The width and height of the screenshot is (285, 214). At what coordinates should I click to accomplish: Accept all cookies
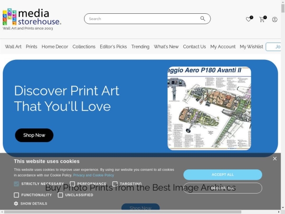[223, 175]
